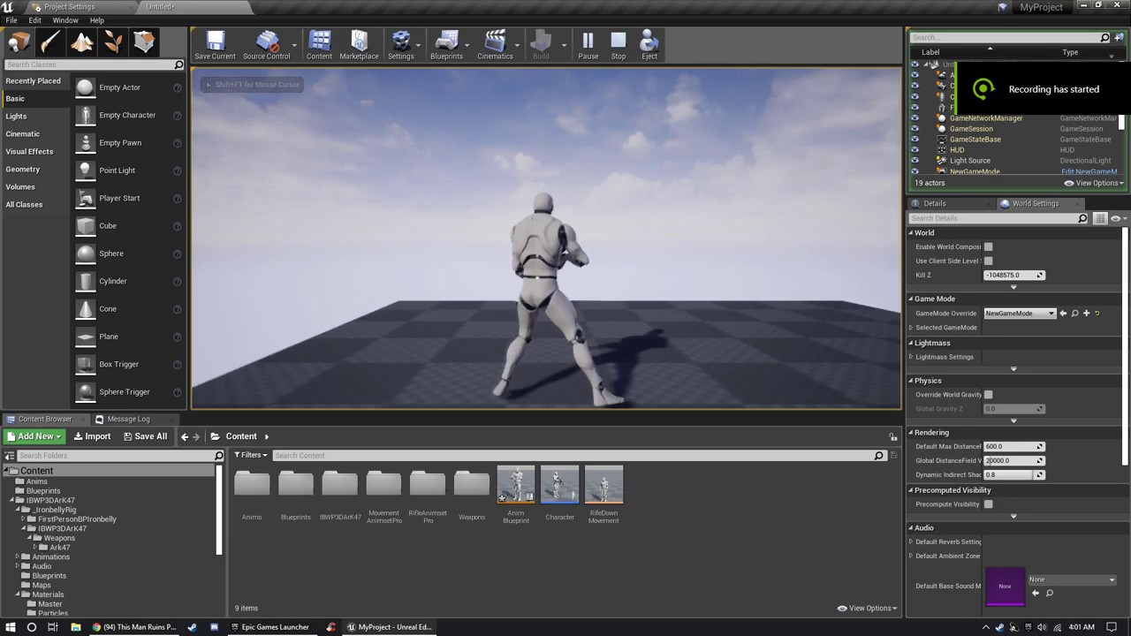Browse to GameMode asset magnifier icon

click(1074, 314)
